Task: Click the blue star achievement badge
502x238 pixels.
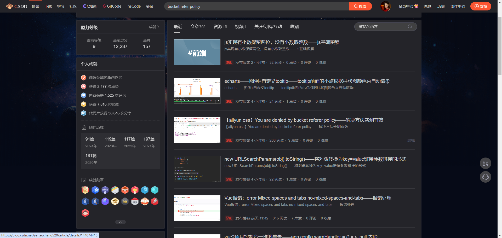Action: 95,190
